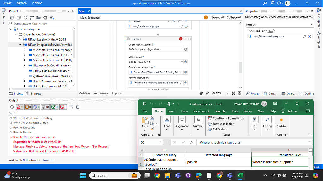The image size is (323, 181).
Task: Activate the pan hand tool in designer
Action: (201, 93)
